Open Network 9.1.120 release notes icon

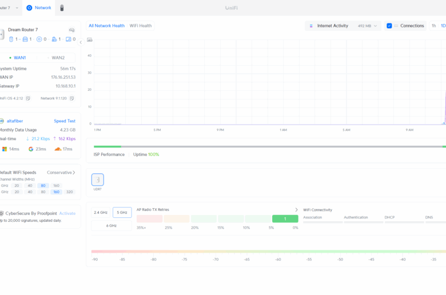[71, 98]
